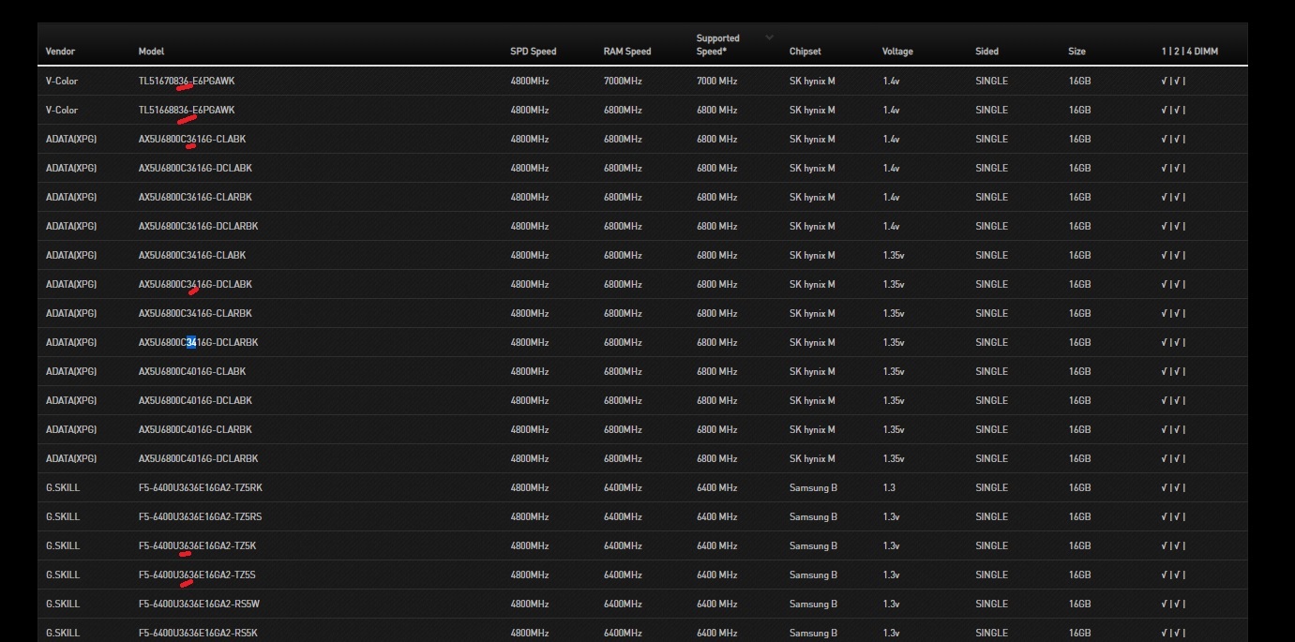Image resolution: width=1295 pixels, height=642 pixels.
Task: Click 6400MHz RAM Speed in F5-6400U3636E16GA2-TZ5RS row
Action: 623,517
